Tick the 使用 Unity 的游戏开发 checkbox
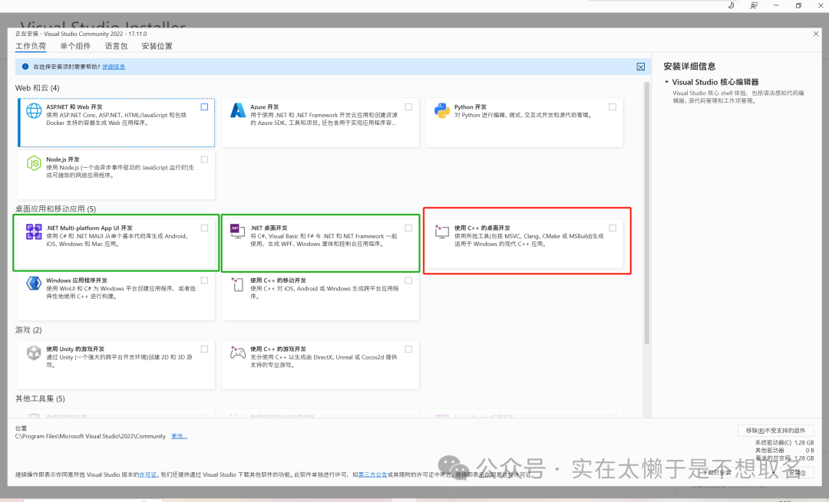This screenshot has width=829, height=502. tap(205, 349)
